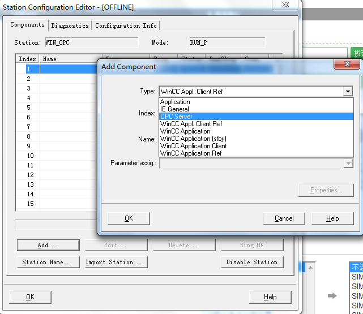
Task: Click the scroll up arrow in background window
Action: [x=311, y=268]
